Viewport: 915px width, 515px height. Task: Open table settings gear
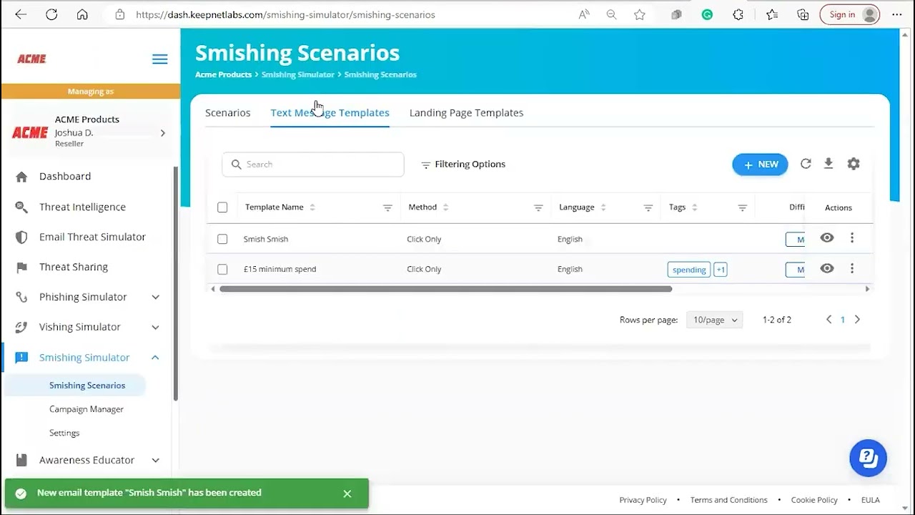point(854,164)
